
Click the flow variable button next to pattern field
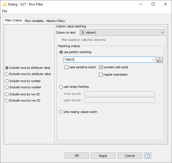[159, 60]
